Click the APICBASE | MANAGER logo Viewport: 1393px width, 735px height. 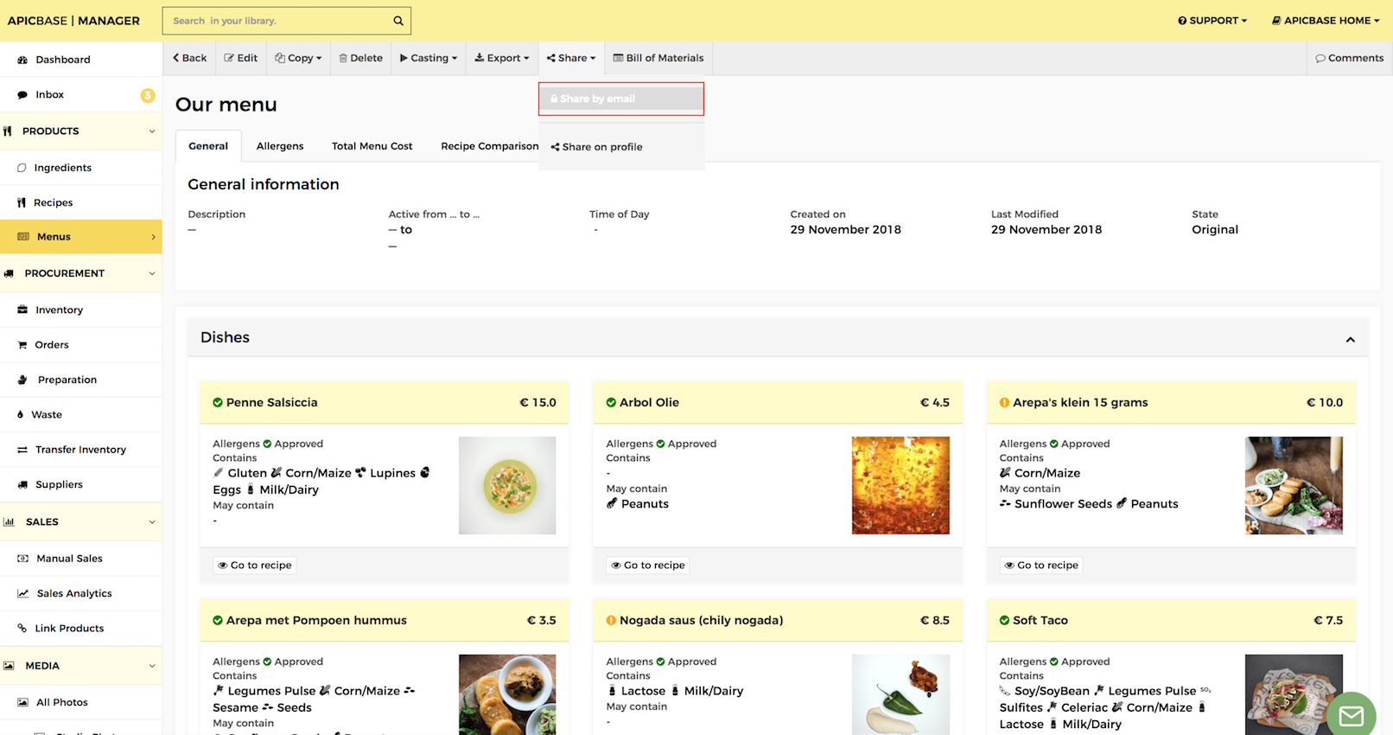click(73, 21)
